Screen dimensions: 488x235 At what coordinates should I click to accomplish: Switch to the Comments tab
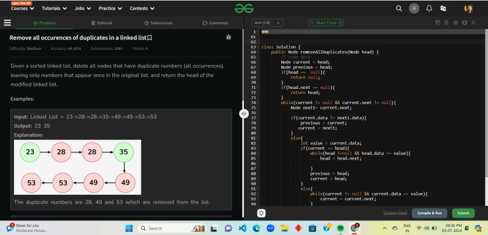215,23
